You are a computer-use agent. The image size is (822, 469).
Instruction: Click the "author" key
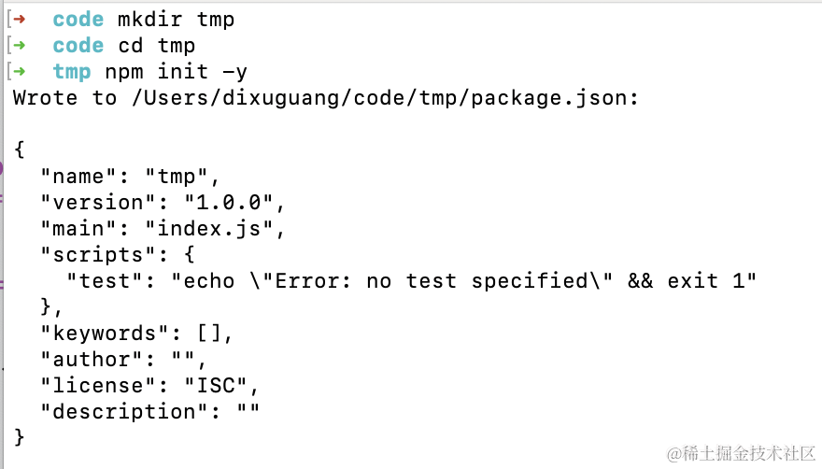coord(92,360)
